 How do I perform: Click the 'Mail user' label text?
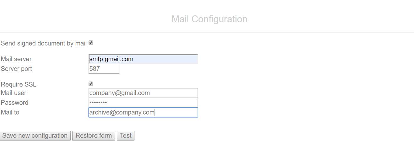coord(14,93)
